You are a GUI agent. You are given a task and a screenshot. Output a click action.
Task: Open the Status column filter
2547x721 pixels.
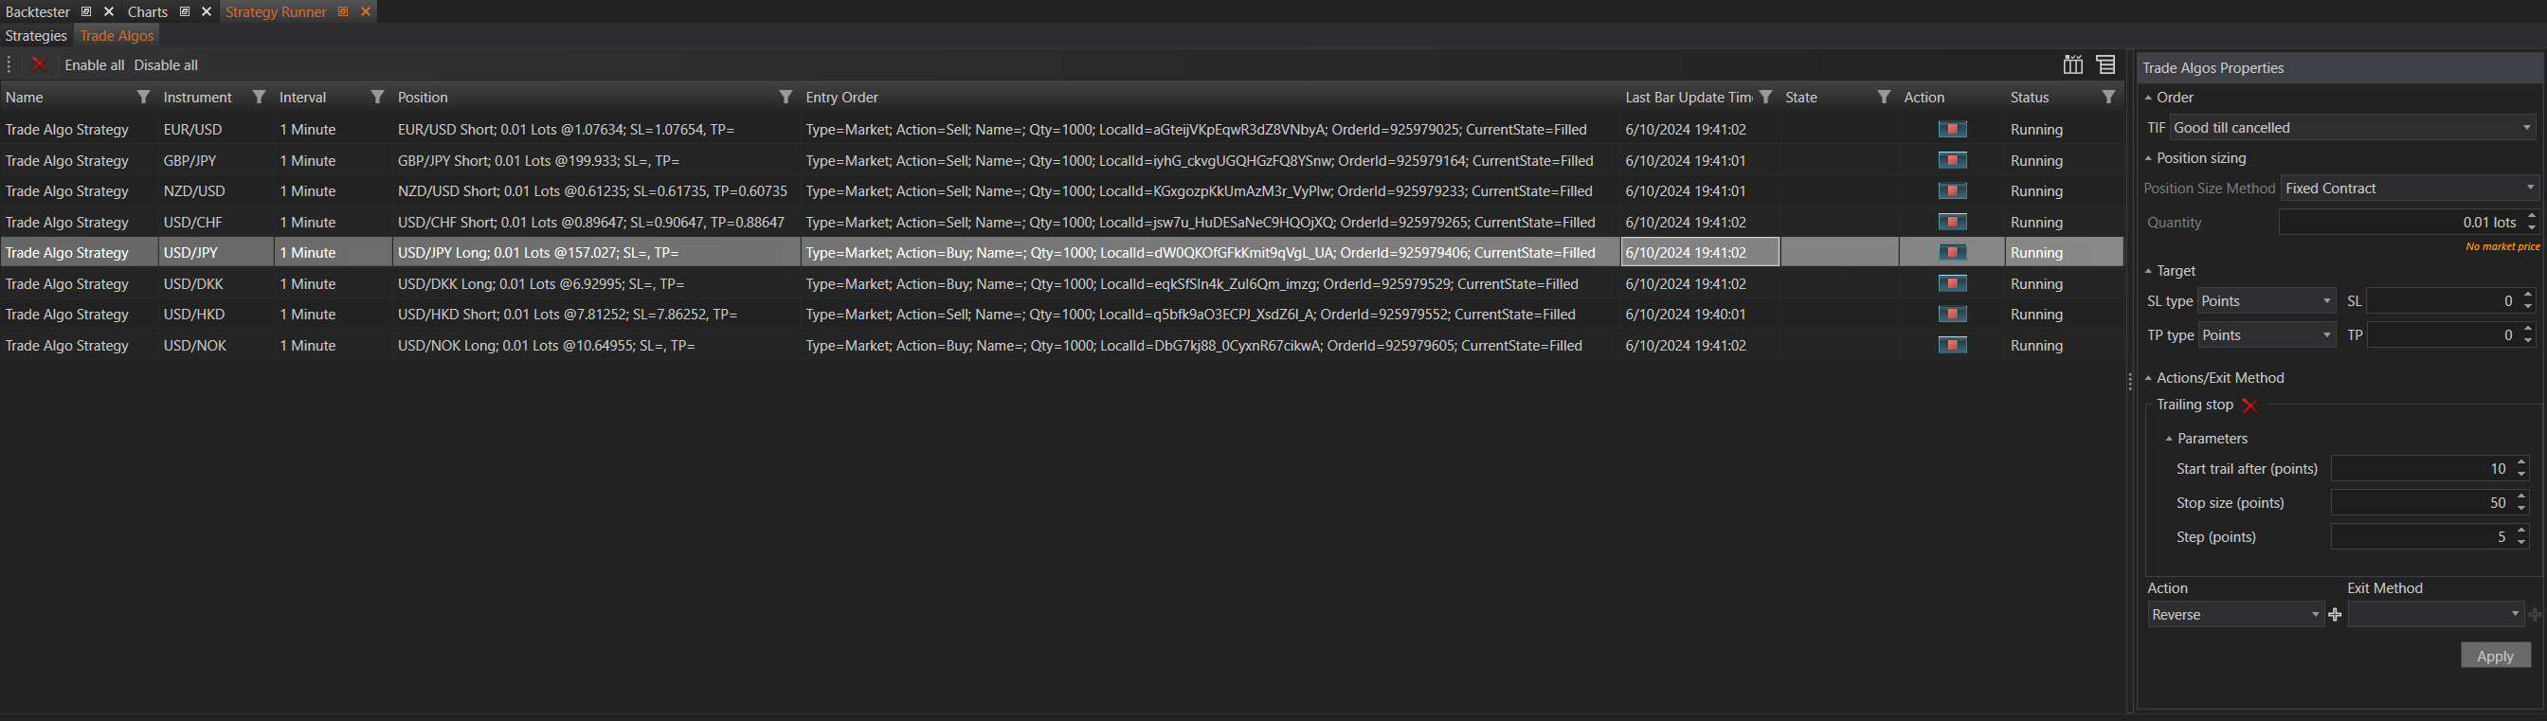coord(2108,97)
